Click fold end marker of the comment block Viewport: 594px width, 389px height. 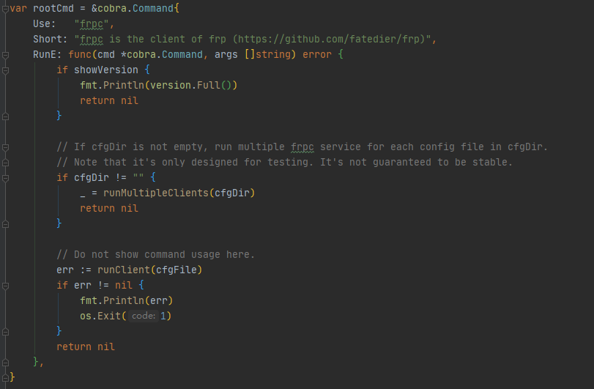tap(5, 162)
